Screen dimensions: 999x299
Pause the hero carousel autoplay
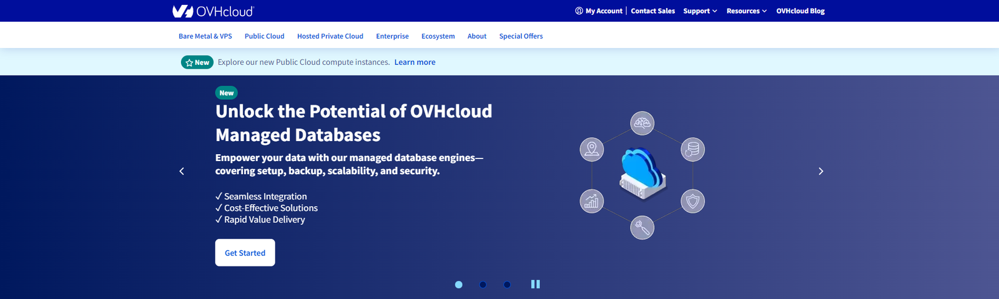535,284
